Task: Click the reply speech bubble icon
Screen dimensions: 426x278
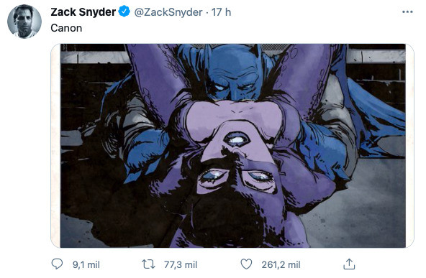Action: [x=57, y=264]
